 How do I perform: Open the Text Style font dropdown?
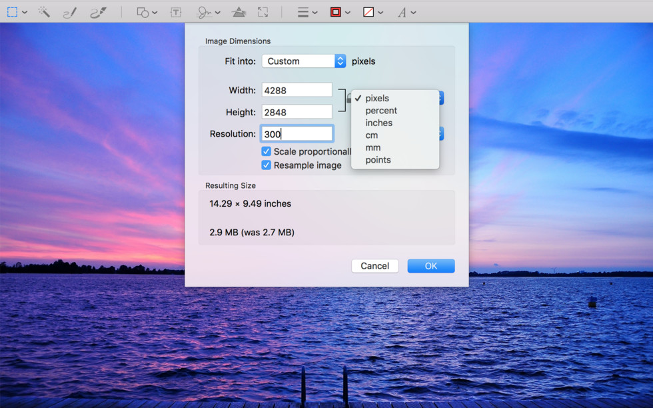(x=406, y=12)
